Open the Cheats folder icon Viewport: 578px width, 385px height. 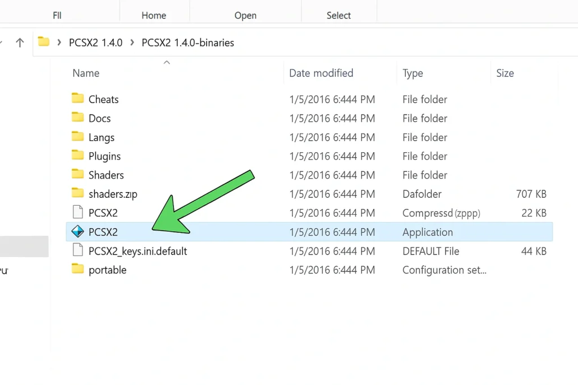(x=77, y=98)
